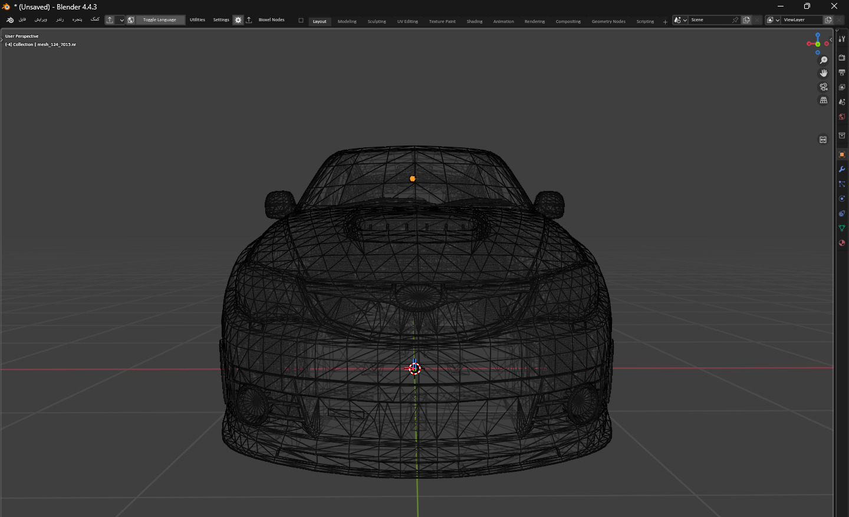
Task: Open the Object Data mesh tab
Action: (x=842, y=228)
